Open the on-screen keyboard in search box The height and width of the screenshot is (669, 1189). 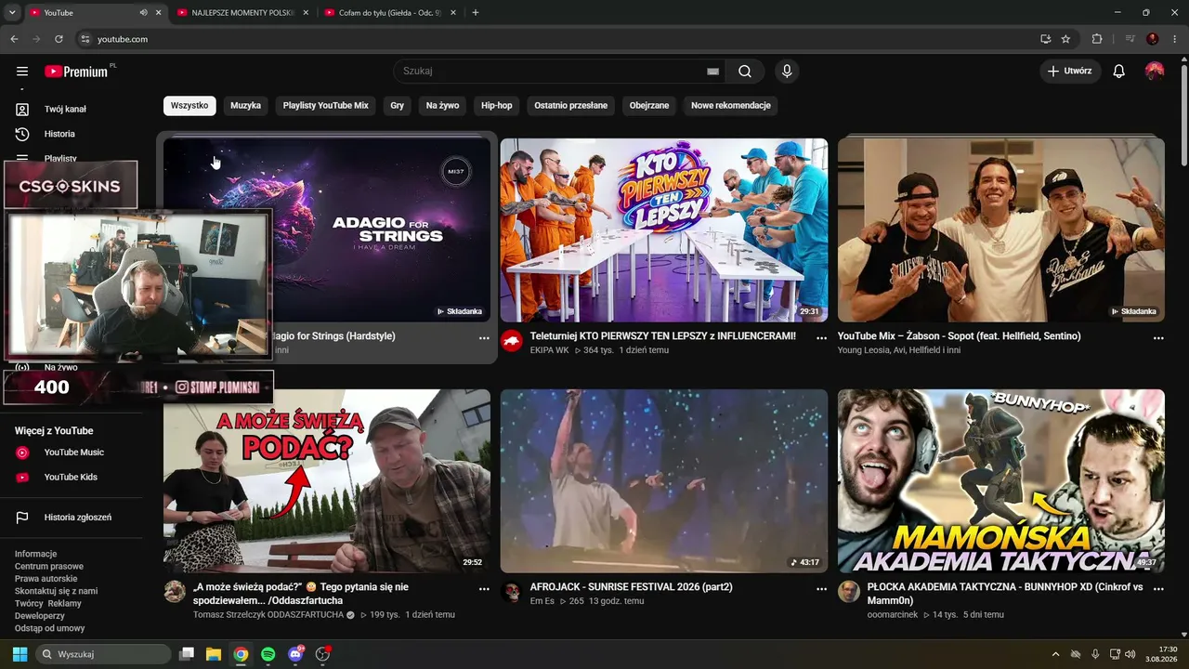point(712,72)
